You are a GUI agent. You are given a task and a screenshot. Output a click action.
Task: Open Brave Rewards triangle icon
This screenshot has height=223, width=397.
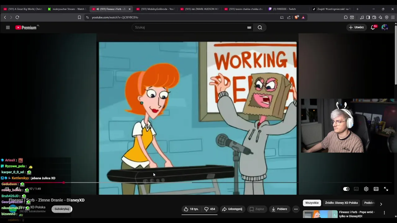[303, 17]
